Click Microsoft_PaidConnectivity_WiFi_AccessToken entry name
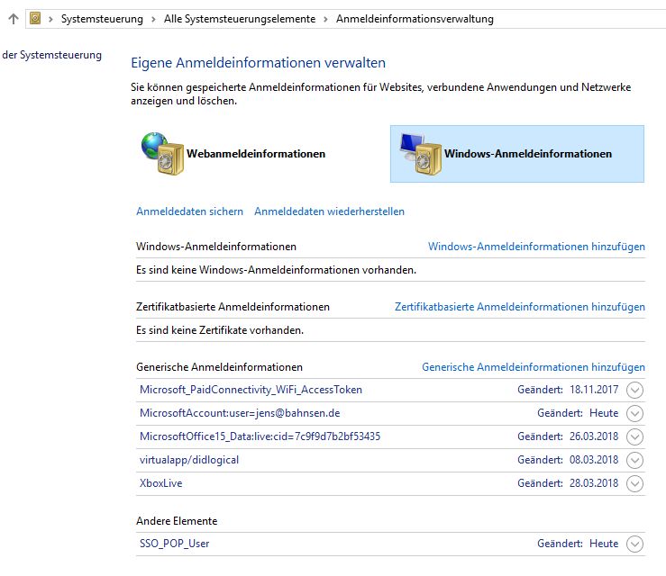 [x=251, y=390]
